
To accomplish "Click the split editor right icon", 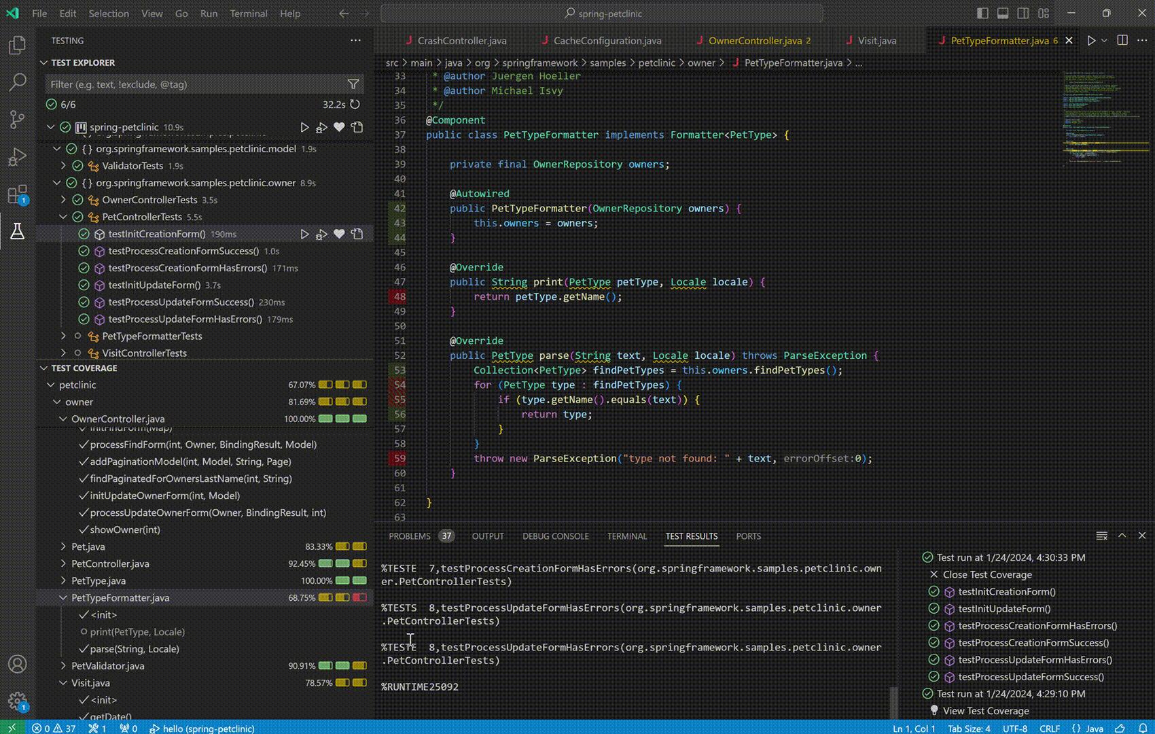I will click(1122, 41).
